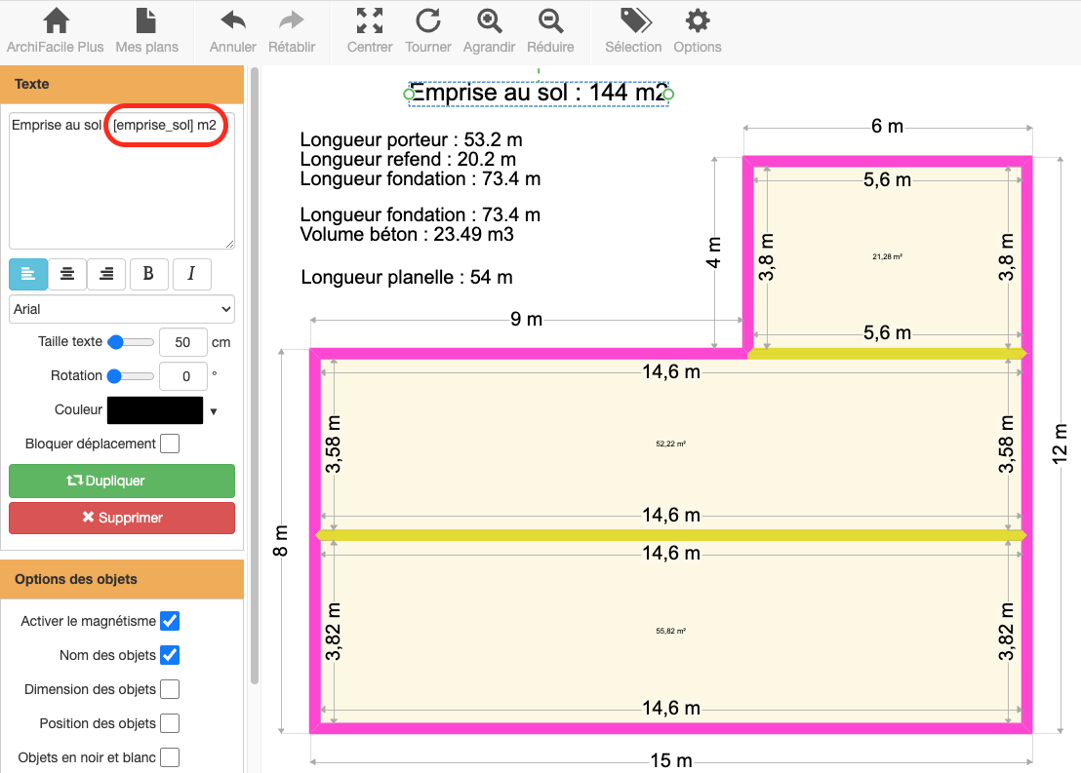Open Mes plans file list

click(146, 30)
